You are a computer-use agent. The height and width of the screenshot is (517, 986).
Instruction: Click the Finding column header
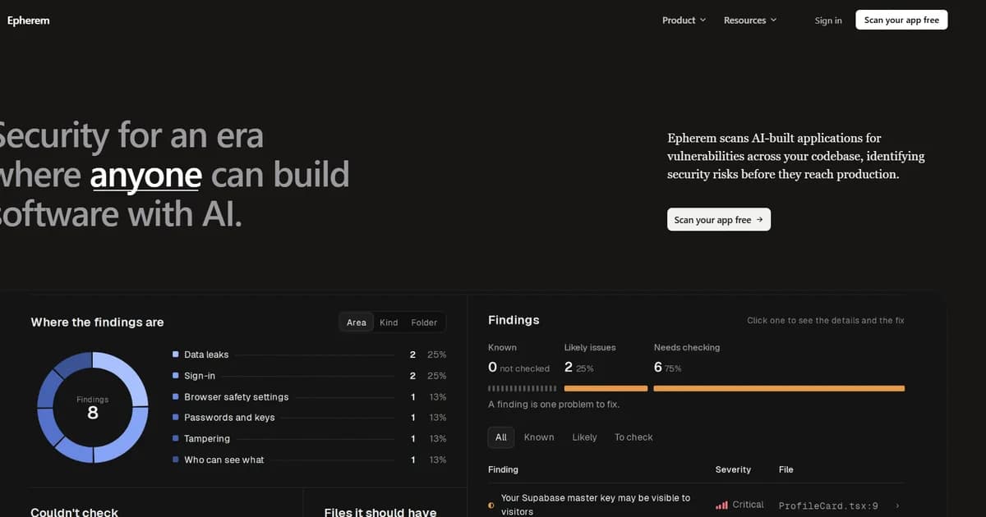pos(503,469)
